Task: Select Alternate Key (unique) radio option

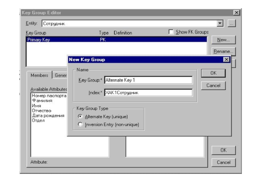Action: pos(81,117)
